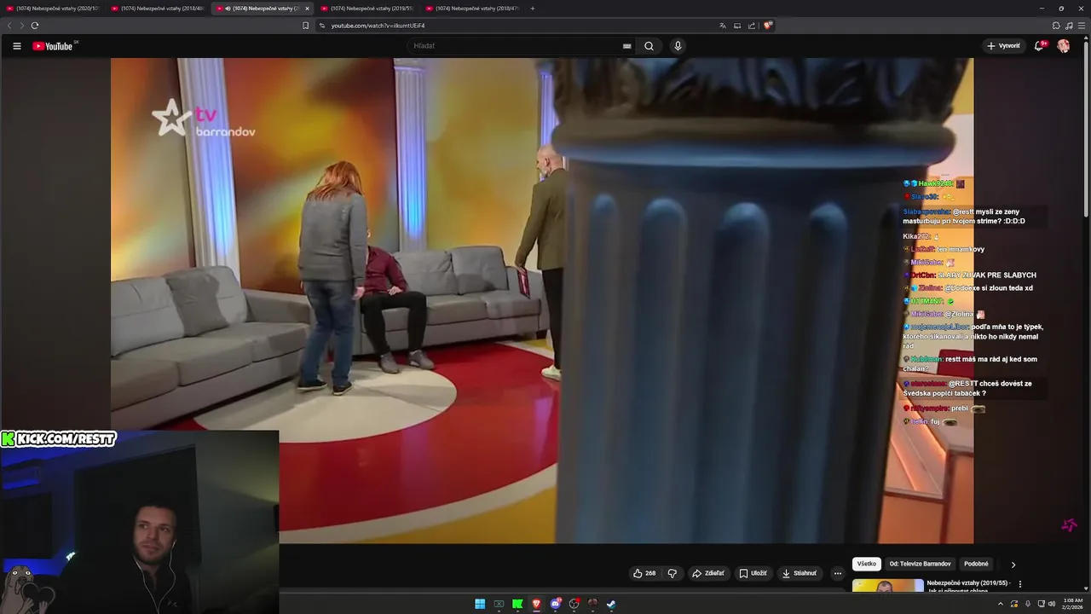Open the more actions ellipsis below the video
Screen dimensions: 1091x614
tap(838, 573)
